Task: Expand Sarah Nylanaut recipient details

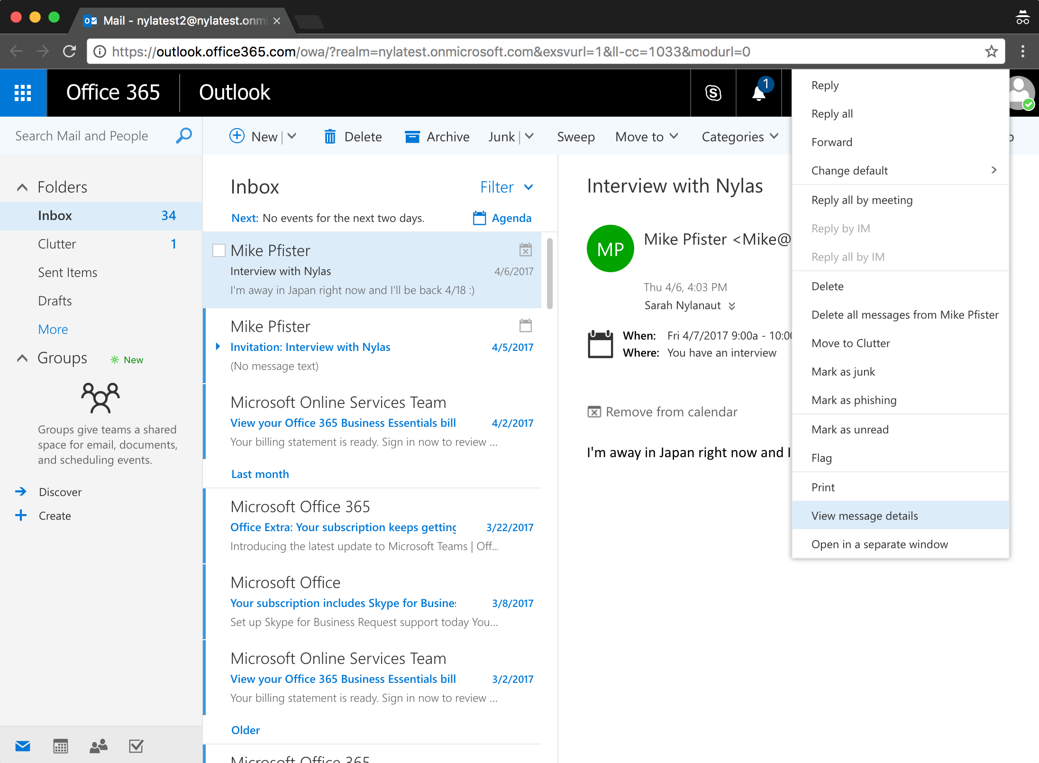Action: [732, 305]
